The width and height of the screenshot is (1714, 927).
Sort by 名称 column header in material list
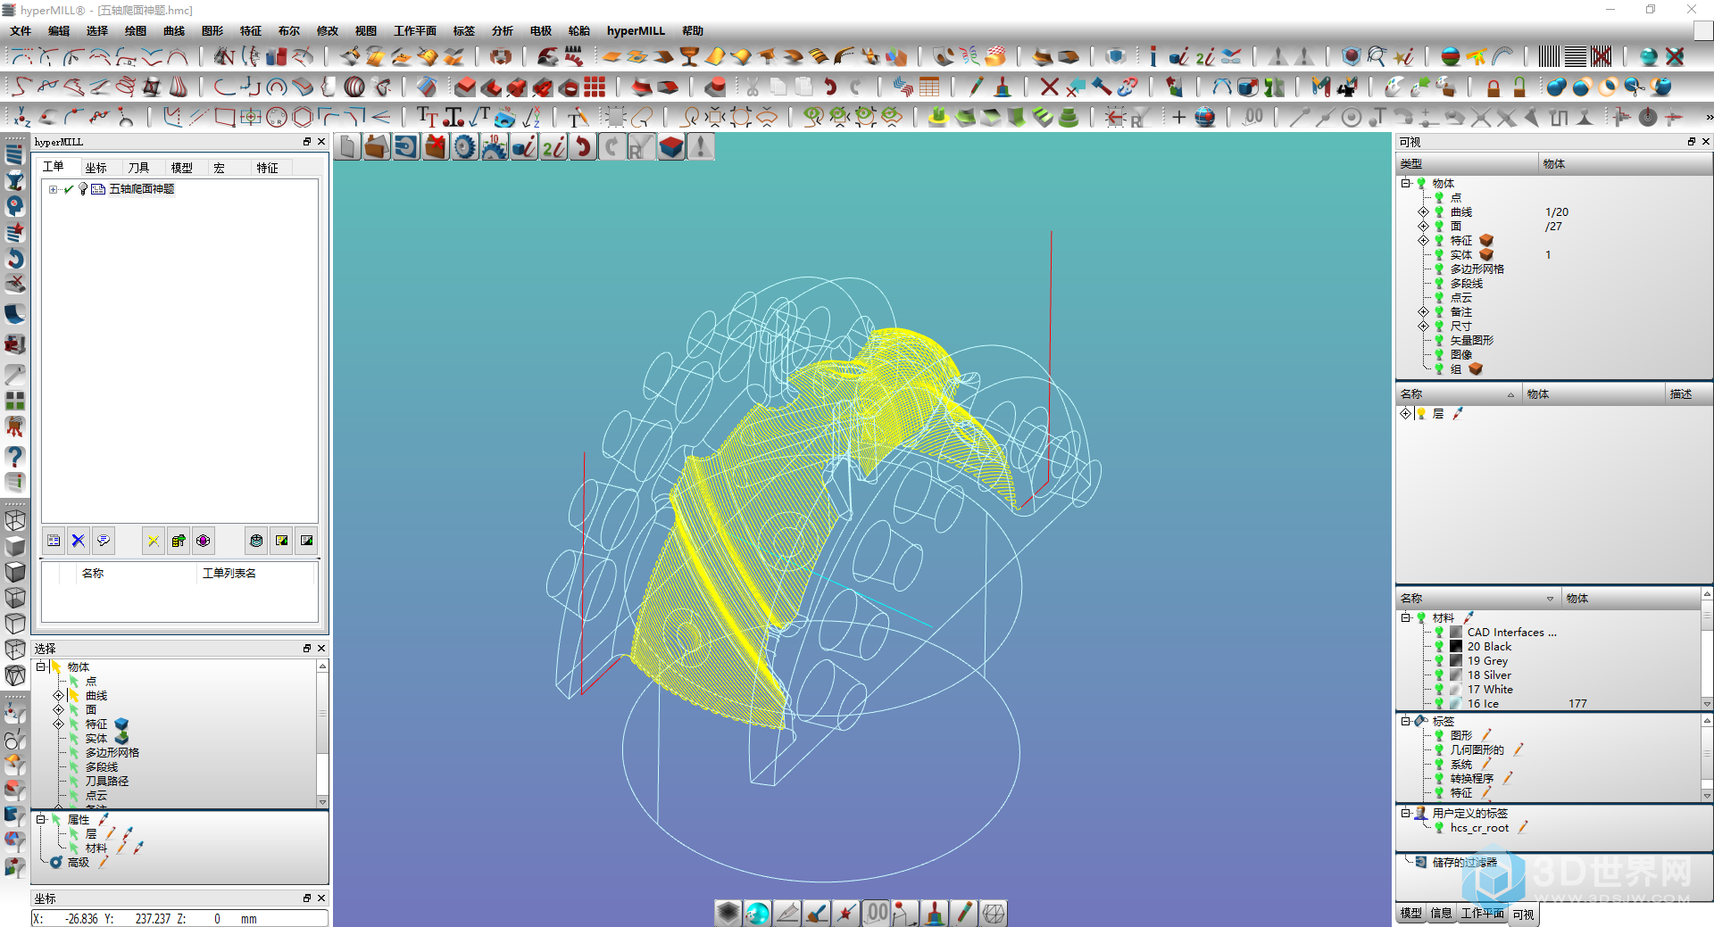(1478, 599)
